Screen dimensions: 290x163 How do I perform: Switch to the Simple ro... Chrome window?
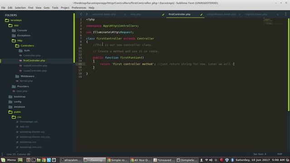coord(117,160)
